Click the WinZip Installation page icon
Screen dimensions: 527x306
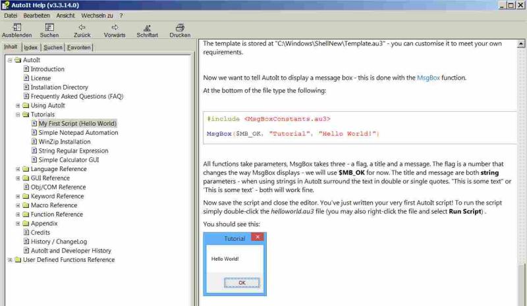(34, 141)
